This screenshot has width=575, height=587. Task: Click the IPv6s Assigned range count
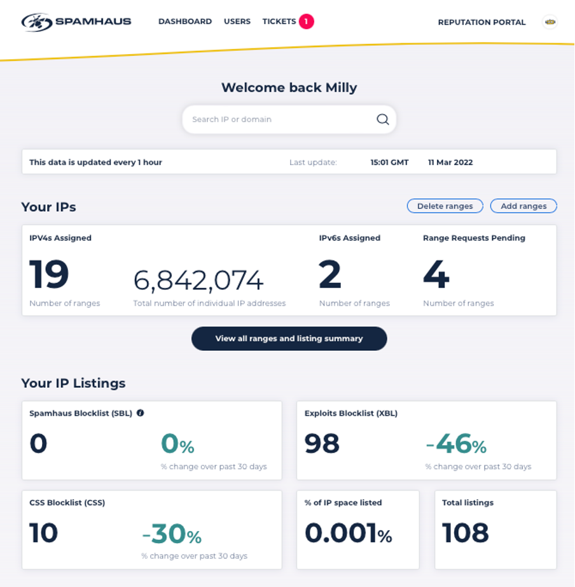[330, 276]
